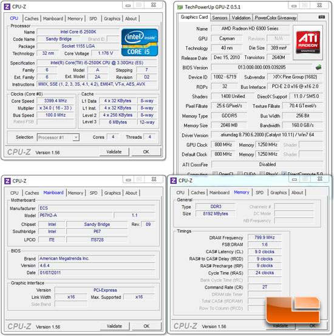334x336 pixels.
Task: Click the CPU-Z app icon in top-left window
Action: [7, 7]
